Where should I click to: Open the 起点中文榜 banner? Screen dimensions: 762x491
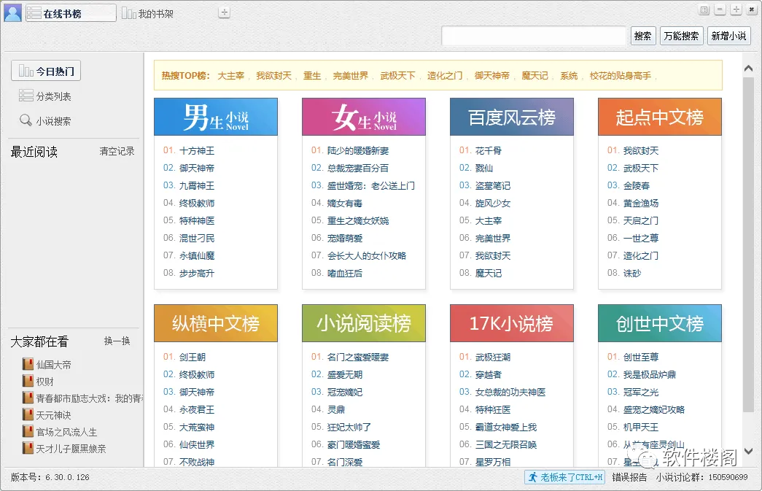(x=659, y=117)
